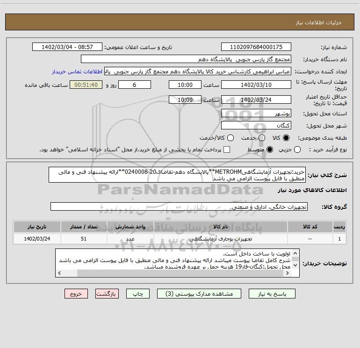Click the پاسخ به نیاز button
The width and height of the screenshot is (360, 348).
[x=272, y=294]
